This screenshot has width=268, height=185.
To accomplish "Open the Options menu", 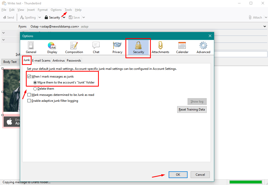I will [56, 10].
